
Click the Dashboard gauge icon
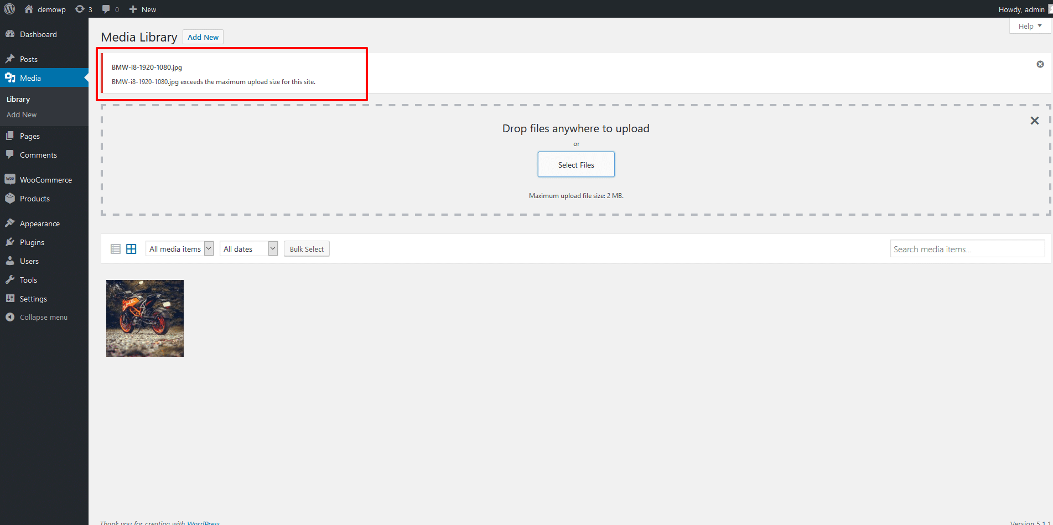tap(10, 34)
